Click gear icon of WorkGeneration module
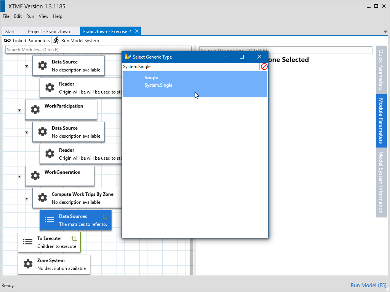390x292 pixels. pos(35,176)
